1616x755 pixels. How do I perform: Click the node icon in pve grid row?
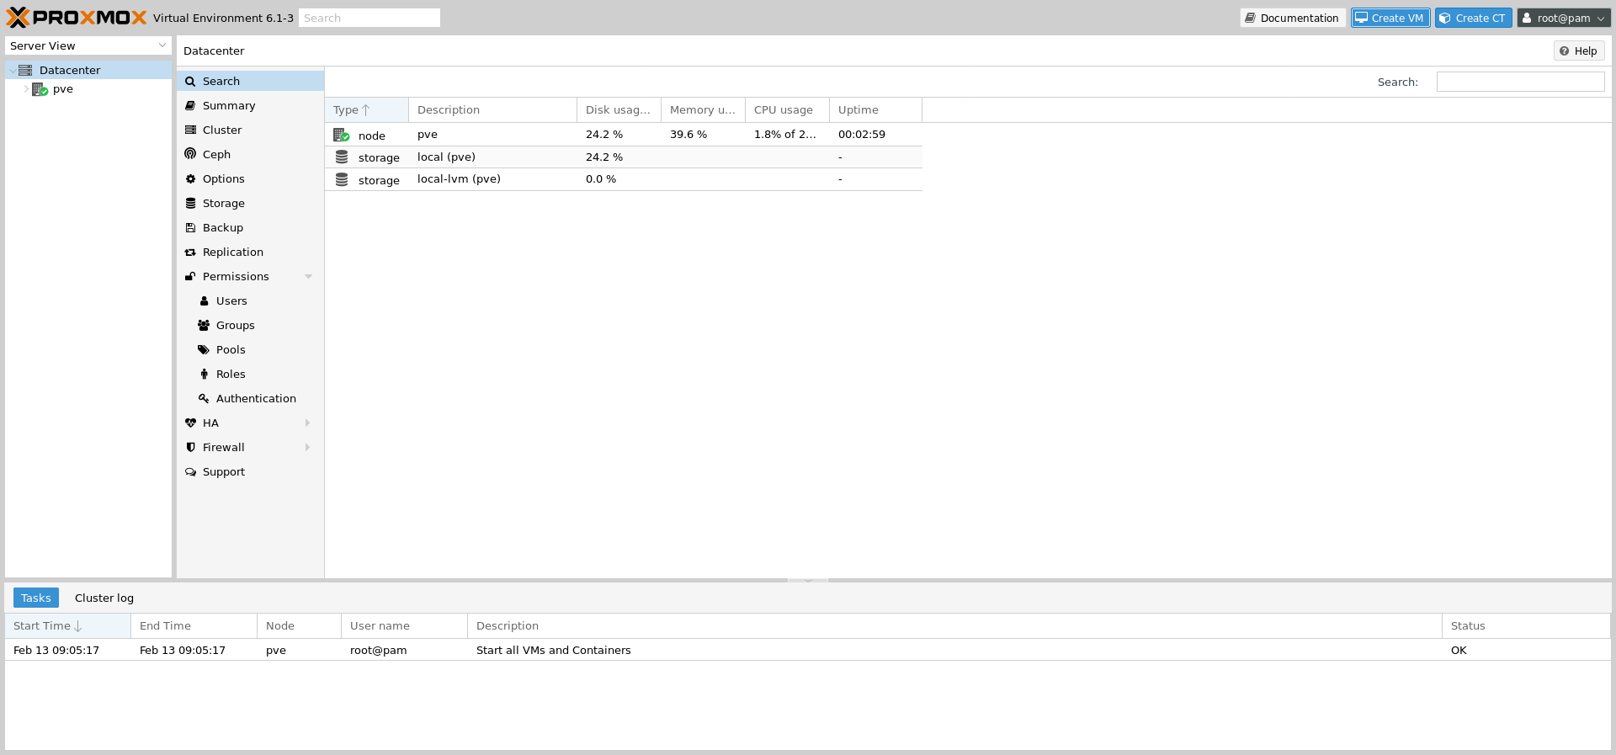pyautogui.click(x=341, y=135)
